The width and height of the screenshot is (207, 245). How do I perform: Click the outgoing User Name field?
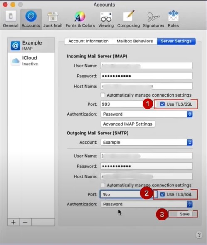[x=147, y=156]
